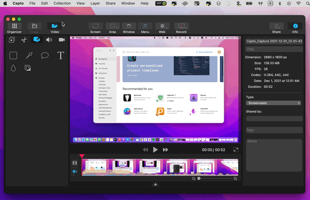Open the Capto app menu
This screenshot has width=310, height=200.
coord(18,3)
